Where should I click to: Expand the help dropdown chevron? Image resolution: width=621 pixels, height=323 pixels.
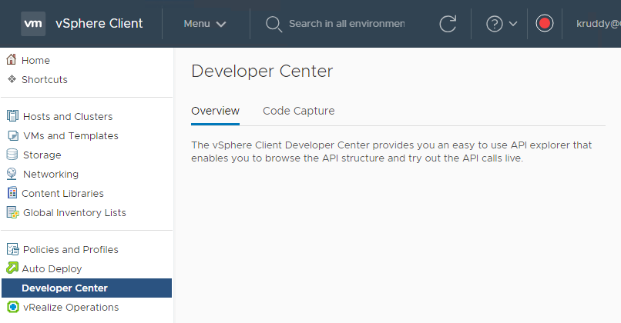pyautogui.click(x=514, y=24)
